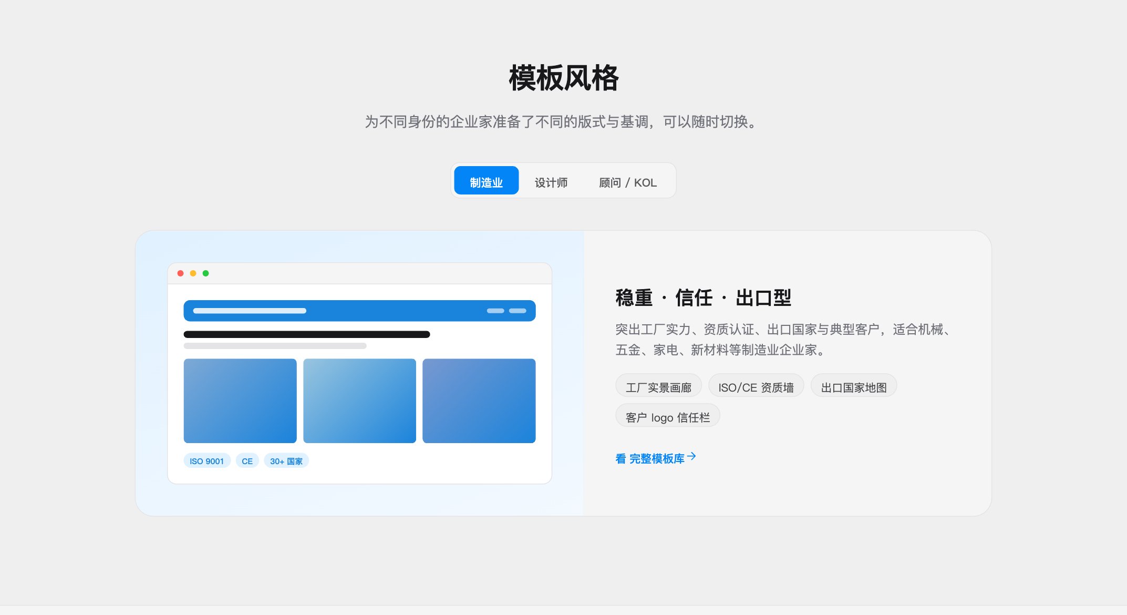Image resolution: width=1127 pixels, height=615 pixels.
Task: Click the 模板风格 heading
Action: tap(564, 78)
